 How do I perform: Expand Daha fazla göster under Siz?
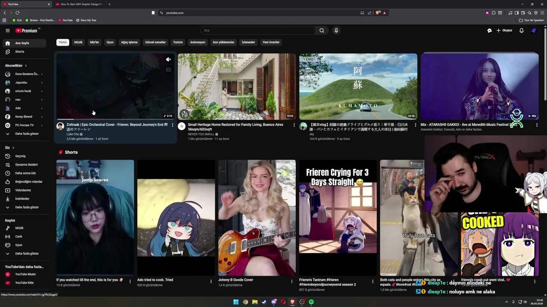(x=24, y=207)
